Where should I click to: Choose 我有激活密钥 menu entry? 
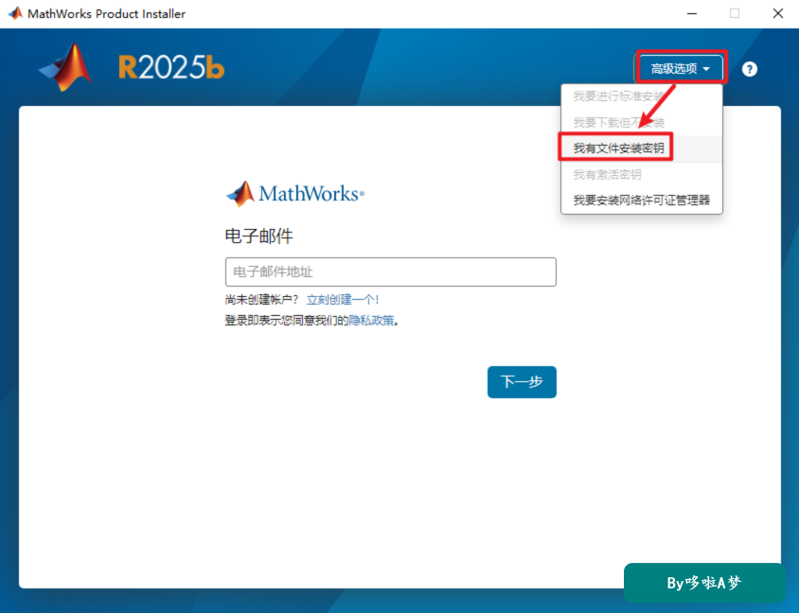tap(642, 175)
